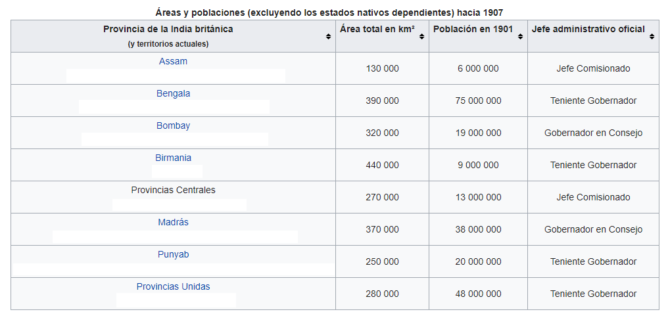Image resolution: width=668 pixels, height=314 pixels.
Task: Follow the Bengala province link
Action: point(173,93)
